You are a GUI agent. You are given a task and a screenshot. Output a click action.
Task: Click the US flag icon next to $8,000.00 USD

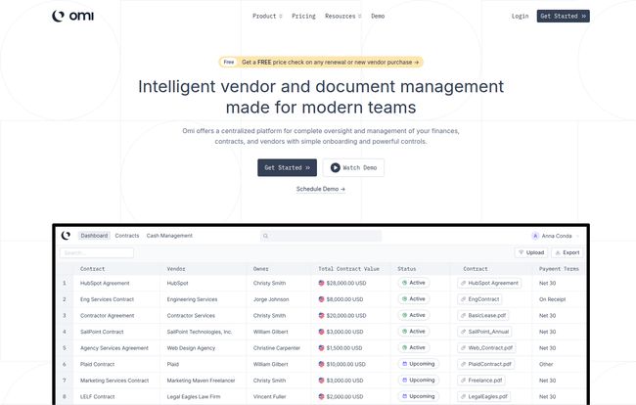321,299
